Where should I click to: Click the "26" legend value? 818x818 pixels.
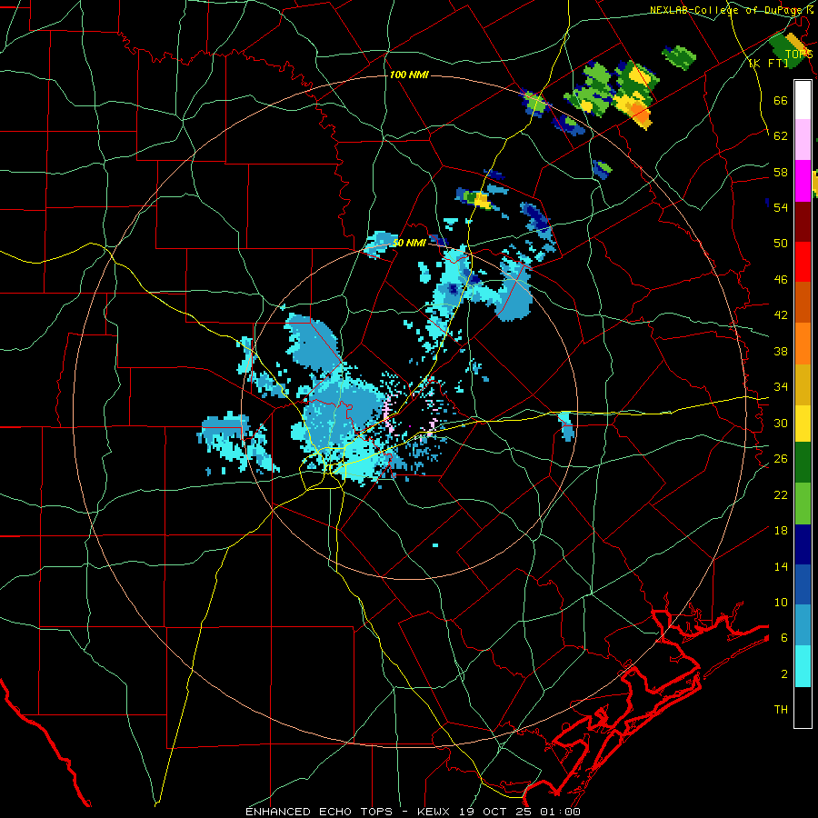(x=781, y=459)
